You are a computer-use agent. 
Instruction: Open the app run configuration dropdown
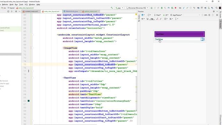pyautogui.click(x=119, y=8)
